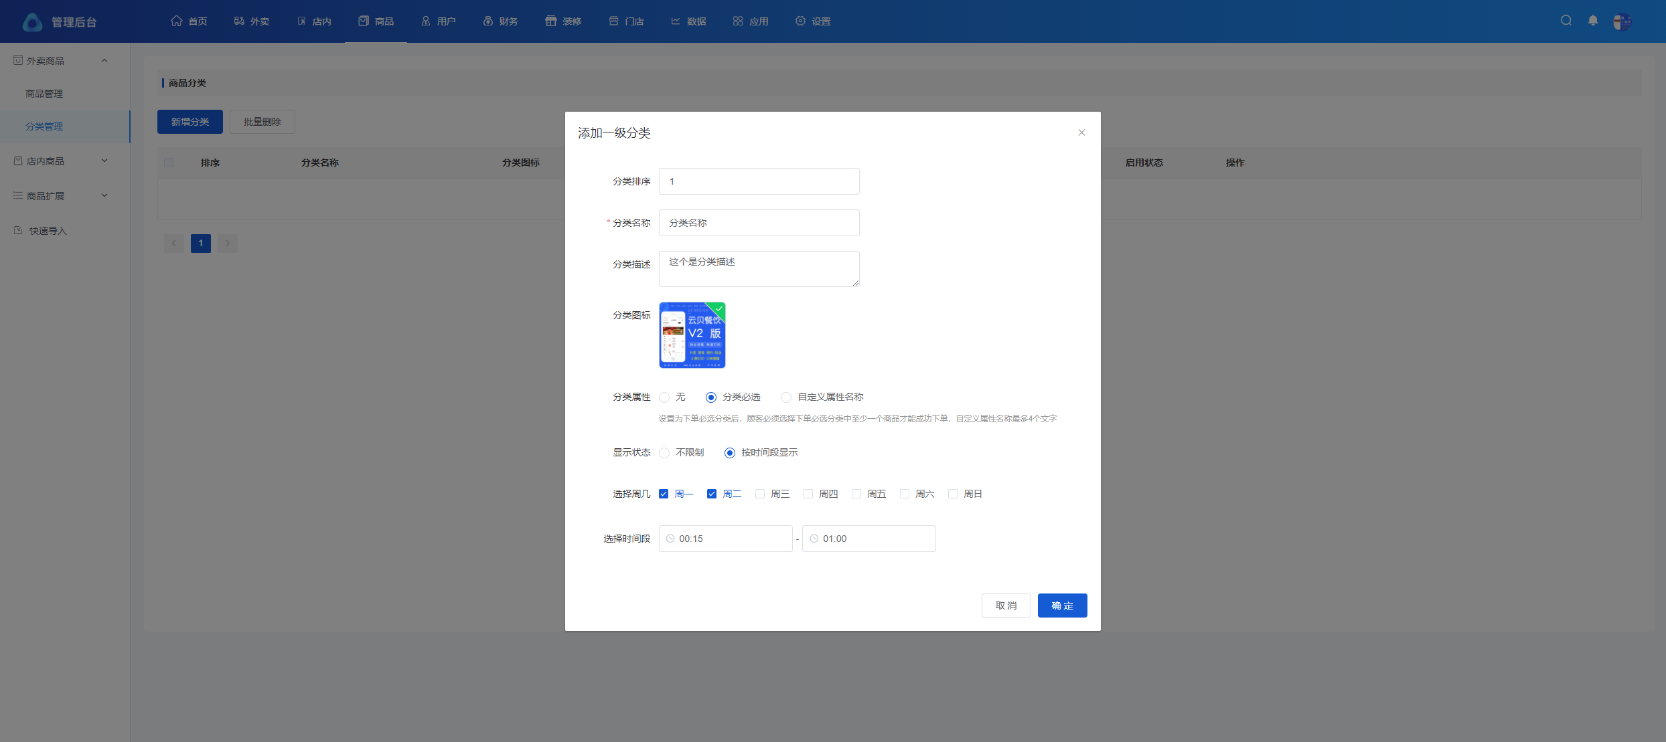Select the 不限制 display status radio
The width and height of the screenshot is (1666, 742).
pyautogui.click(x=664, y=453)
